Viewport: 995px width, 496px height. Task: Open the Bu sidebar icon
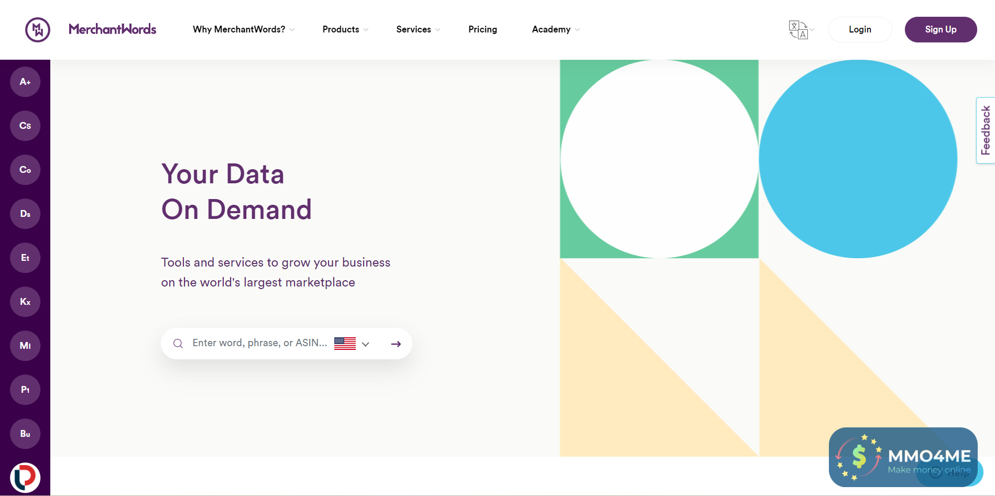(25, 434)
